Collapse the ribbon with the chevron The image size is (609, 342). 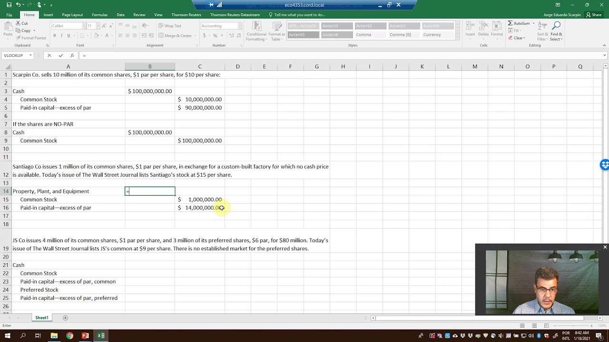pos(604,45)
